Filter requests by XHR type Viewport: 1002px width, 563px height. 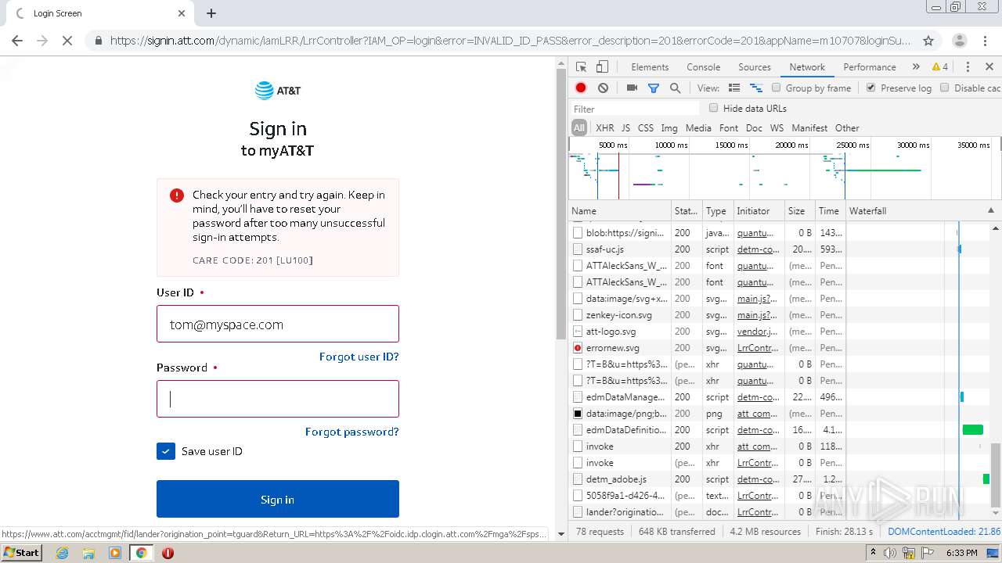[605, 128]
